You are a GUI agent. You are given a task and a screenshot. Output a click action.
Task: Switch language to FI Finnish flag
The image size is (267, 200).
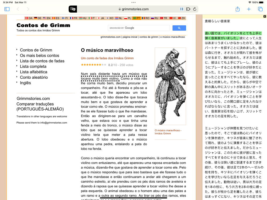65,18
